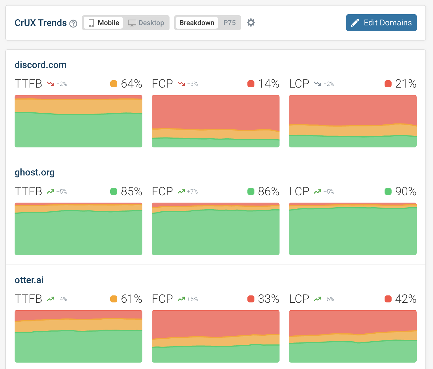Click the 61% value for otter.ai

[132, 299]
